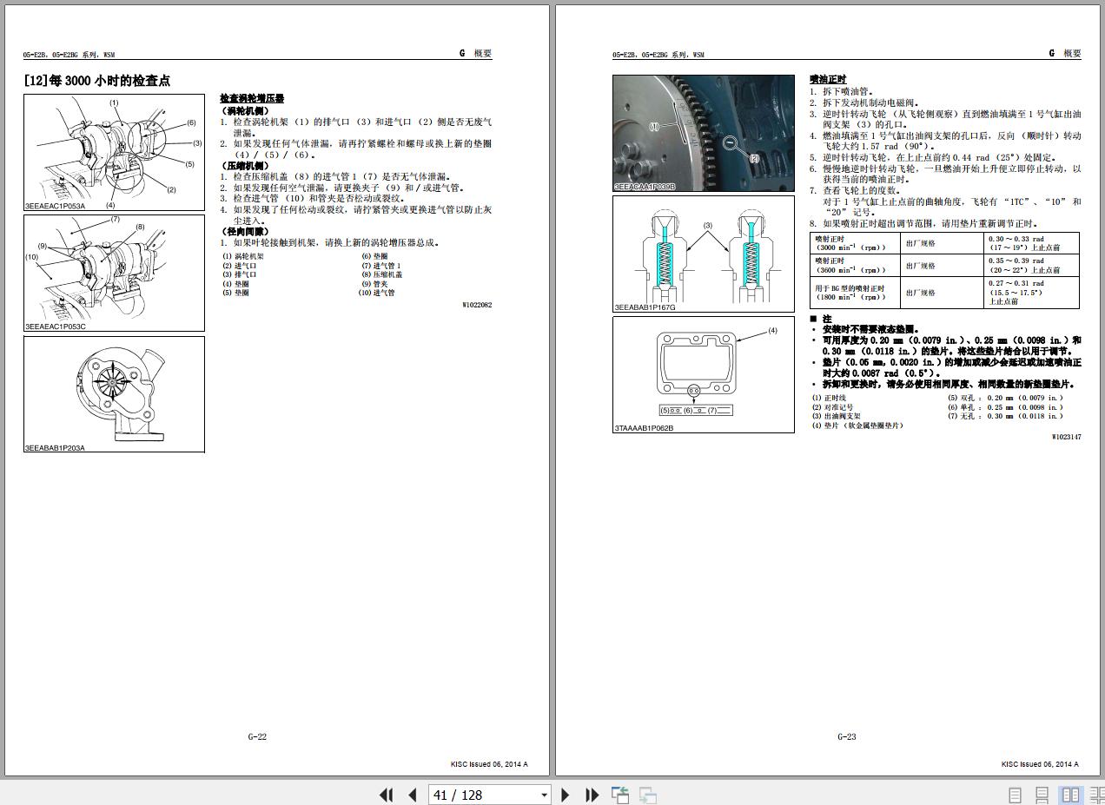Jump to the last page

[x=592, y=795]
